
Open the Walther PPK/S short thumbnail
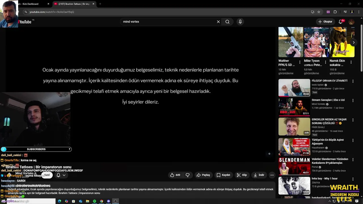291,42
